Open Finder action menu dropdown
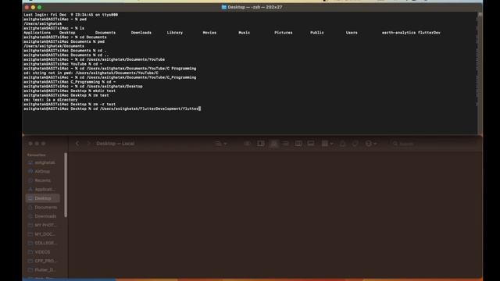This screenshot has width=500, height=281. pyautogui.click(x=371, y=144)
